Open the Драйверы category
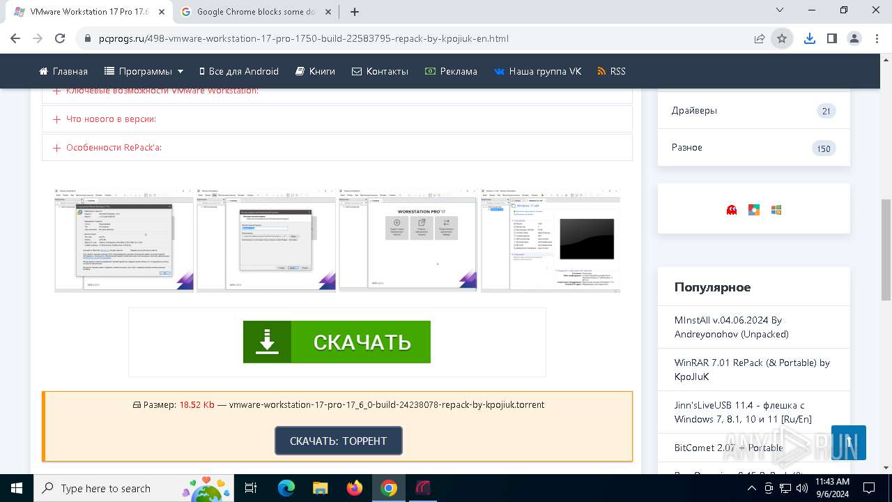 (x=754, y=111)
